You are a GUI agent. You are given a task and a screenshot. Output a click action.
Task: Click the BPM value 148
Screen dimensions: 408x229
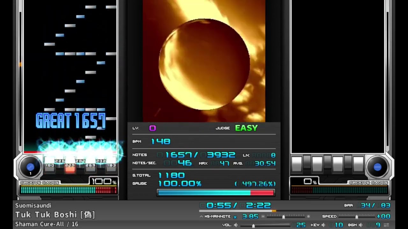point(161,141)
